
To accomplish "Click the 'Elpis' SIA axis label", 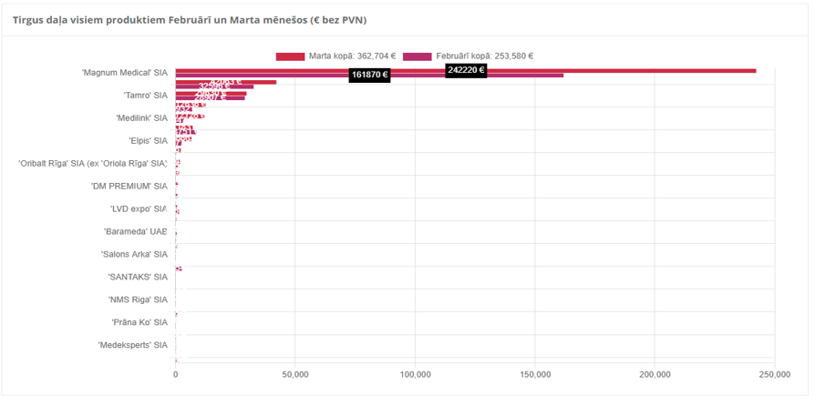I will click(148, 141).
